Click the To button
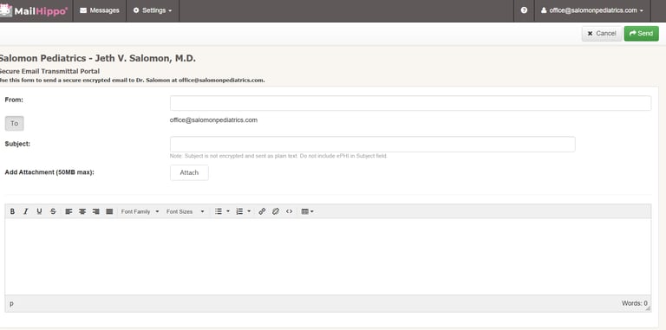Viewport: 666px width, 330px height. [15, 124]
